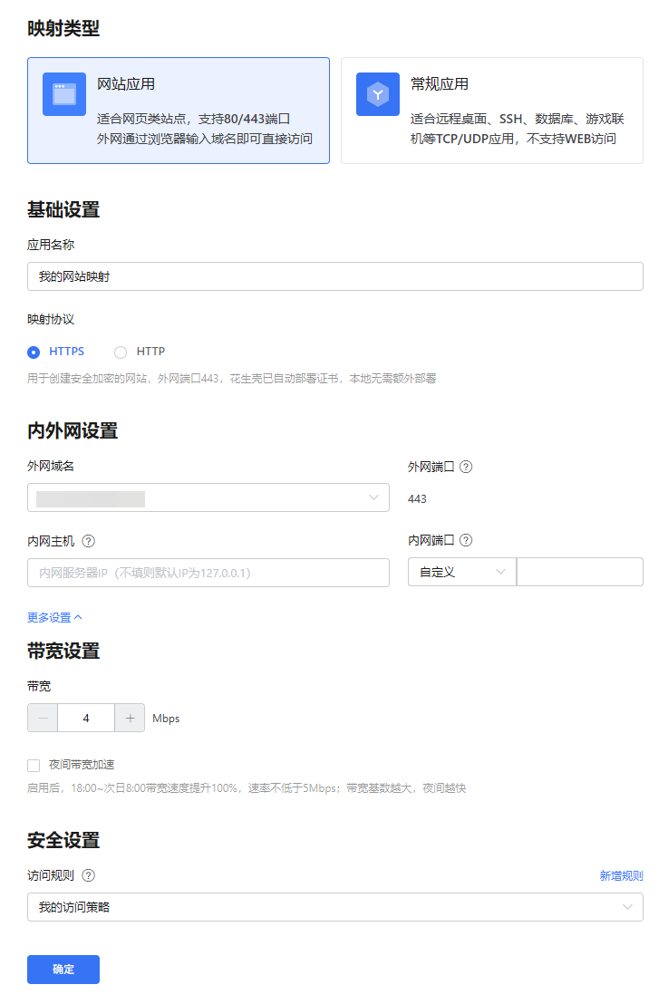This screenshot has height=1004, width=668.
Task: Select the HTTPS protocol radio button
Action: (x=34, y=352)
